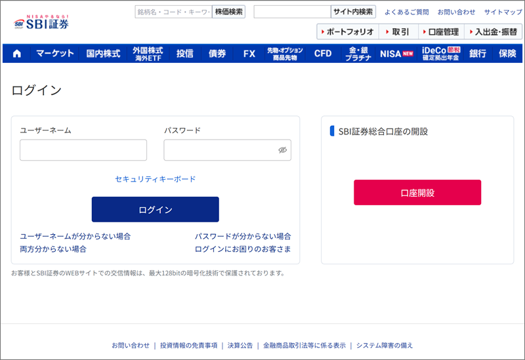This screenshot has height=360, width=525.
Task: Toggle password visibility eye icon
Action: coord(283,150)
